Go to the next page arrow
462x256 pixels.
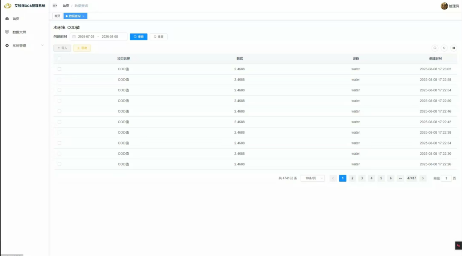423,178
